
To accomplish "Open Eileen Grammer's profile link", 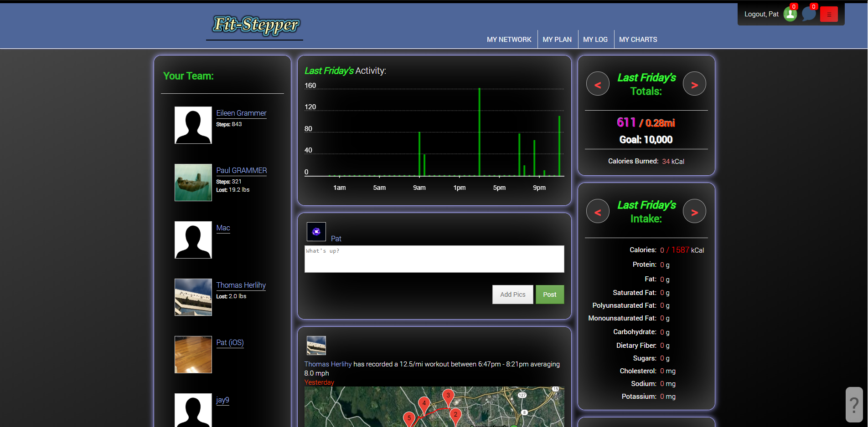I will click(x=241, y=113).
